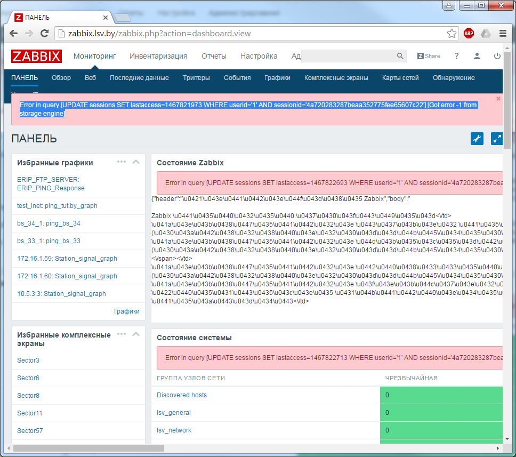The height and width of the screenshot is (457, 516).
Task: Open the help question mark
Action: [456, 56]
